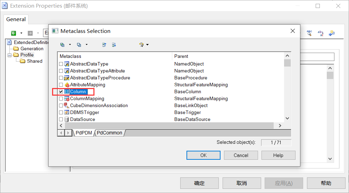Open General tab in Extension Properties
The width and height of the screenshot is (349, 193).
coord(16,19)
